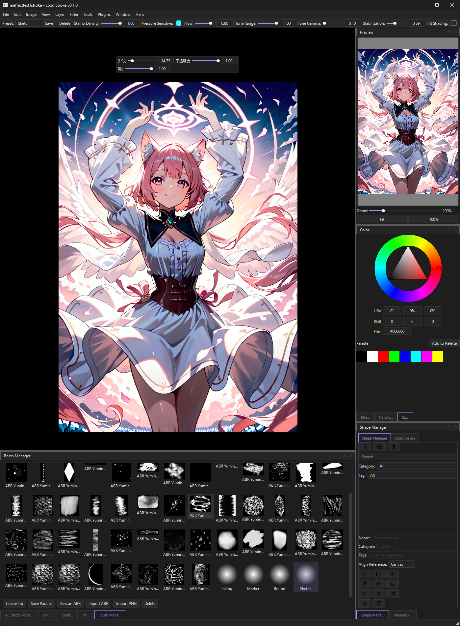Click the Fit button in Preview
Image resolution: width=460 pixels, height=626 pixels.
(382, 219)
